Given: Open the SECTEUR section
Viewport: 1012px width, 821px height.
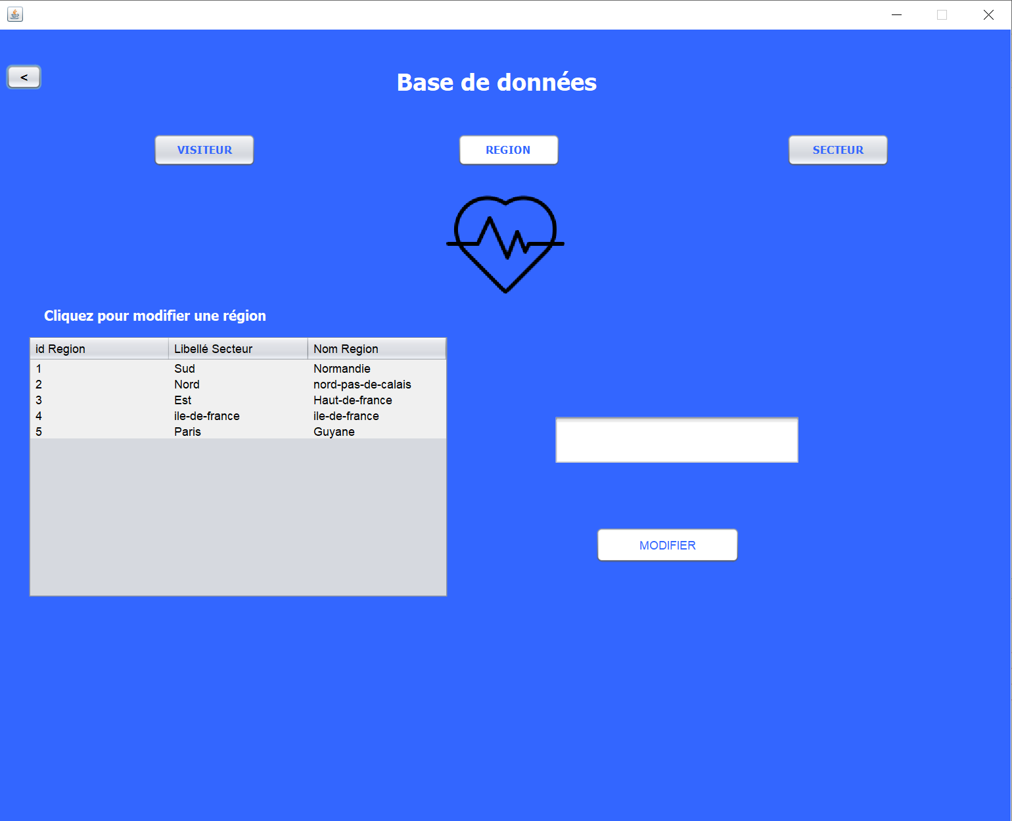Looking at the screenshot, I should 838,150.
